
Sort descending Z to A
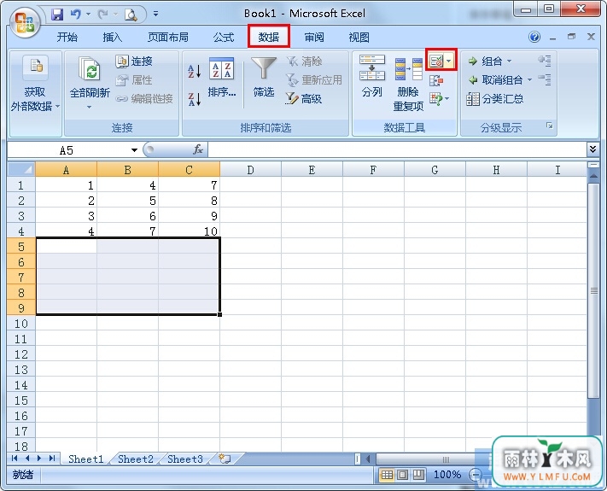[194, 99]
